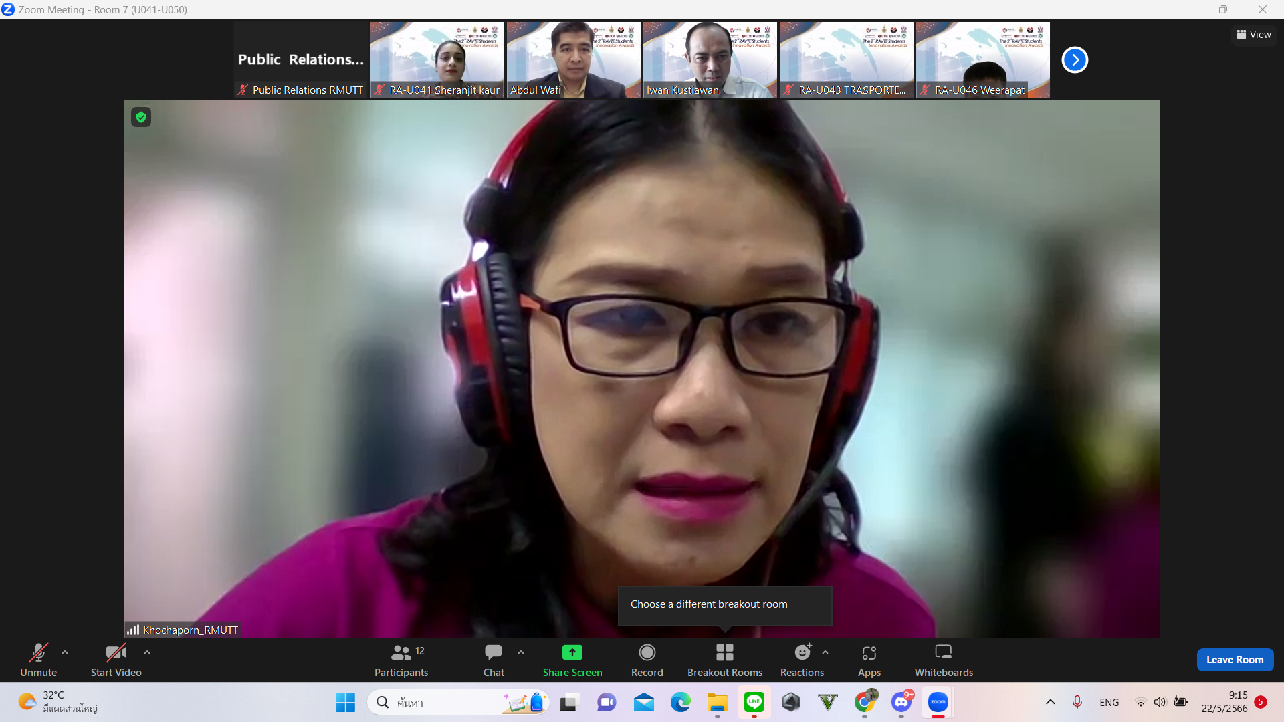Click the taskbar search box
This screenshot has height=722, width=1284.
pos(457,702)
